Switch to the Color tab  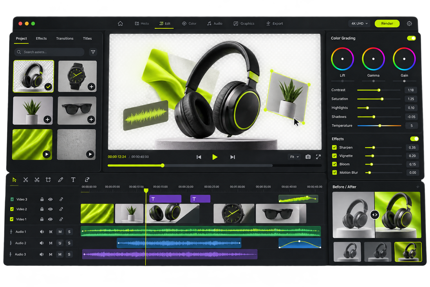(189, 24)
